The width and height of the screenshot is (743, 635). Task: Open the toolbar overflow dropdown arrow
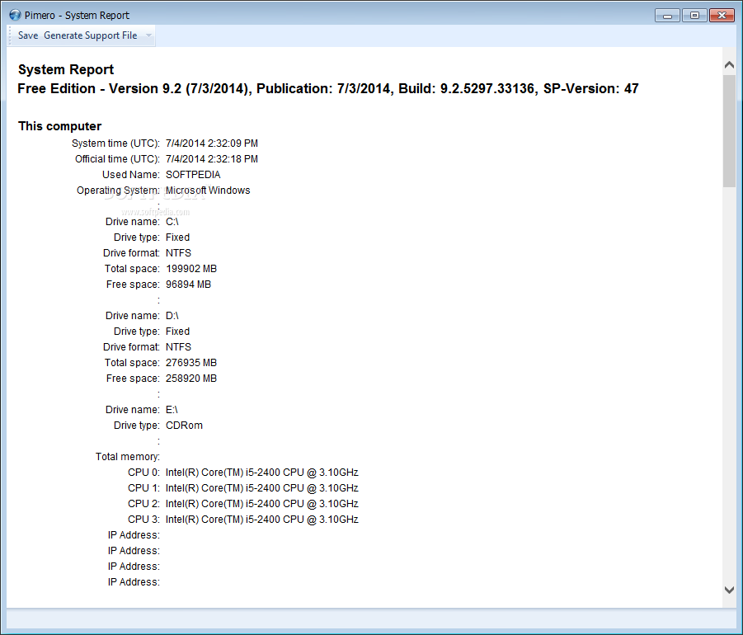148,35
